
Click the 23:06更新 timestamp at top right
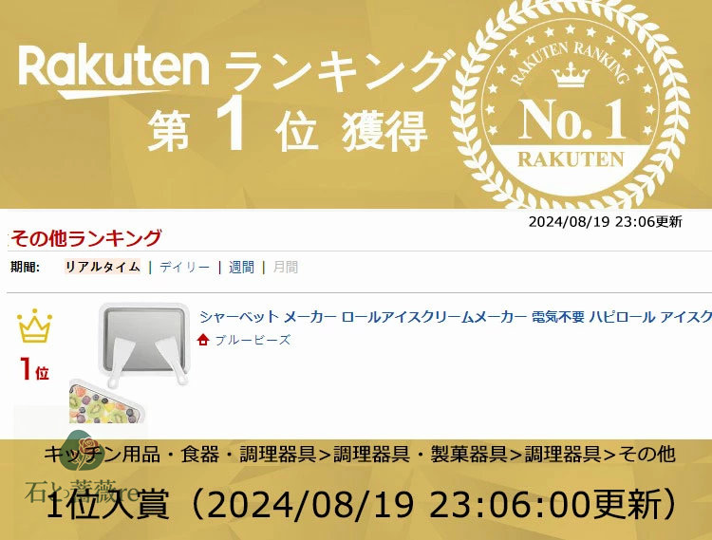pyautogui.click(x=604, y=222)
